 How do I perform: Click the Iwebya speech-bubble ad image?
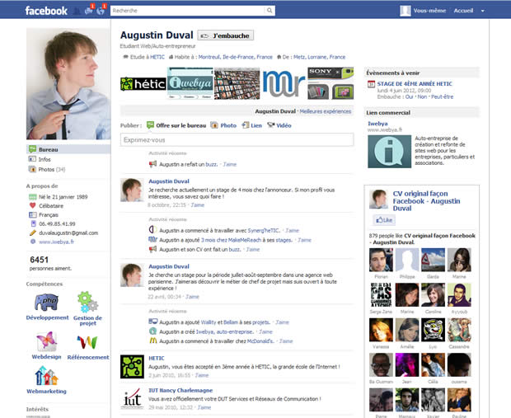(x=390, y=152)
